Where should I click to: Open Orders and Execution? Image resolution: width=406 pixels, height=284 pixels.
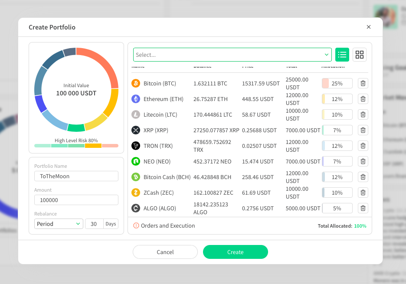click(168, 226)
